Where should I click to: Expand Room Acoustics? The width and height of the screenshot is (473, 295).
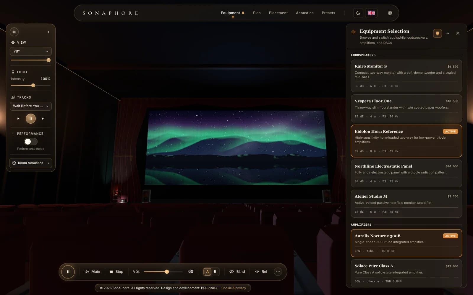click(31, 163)
